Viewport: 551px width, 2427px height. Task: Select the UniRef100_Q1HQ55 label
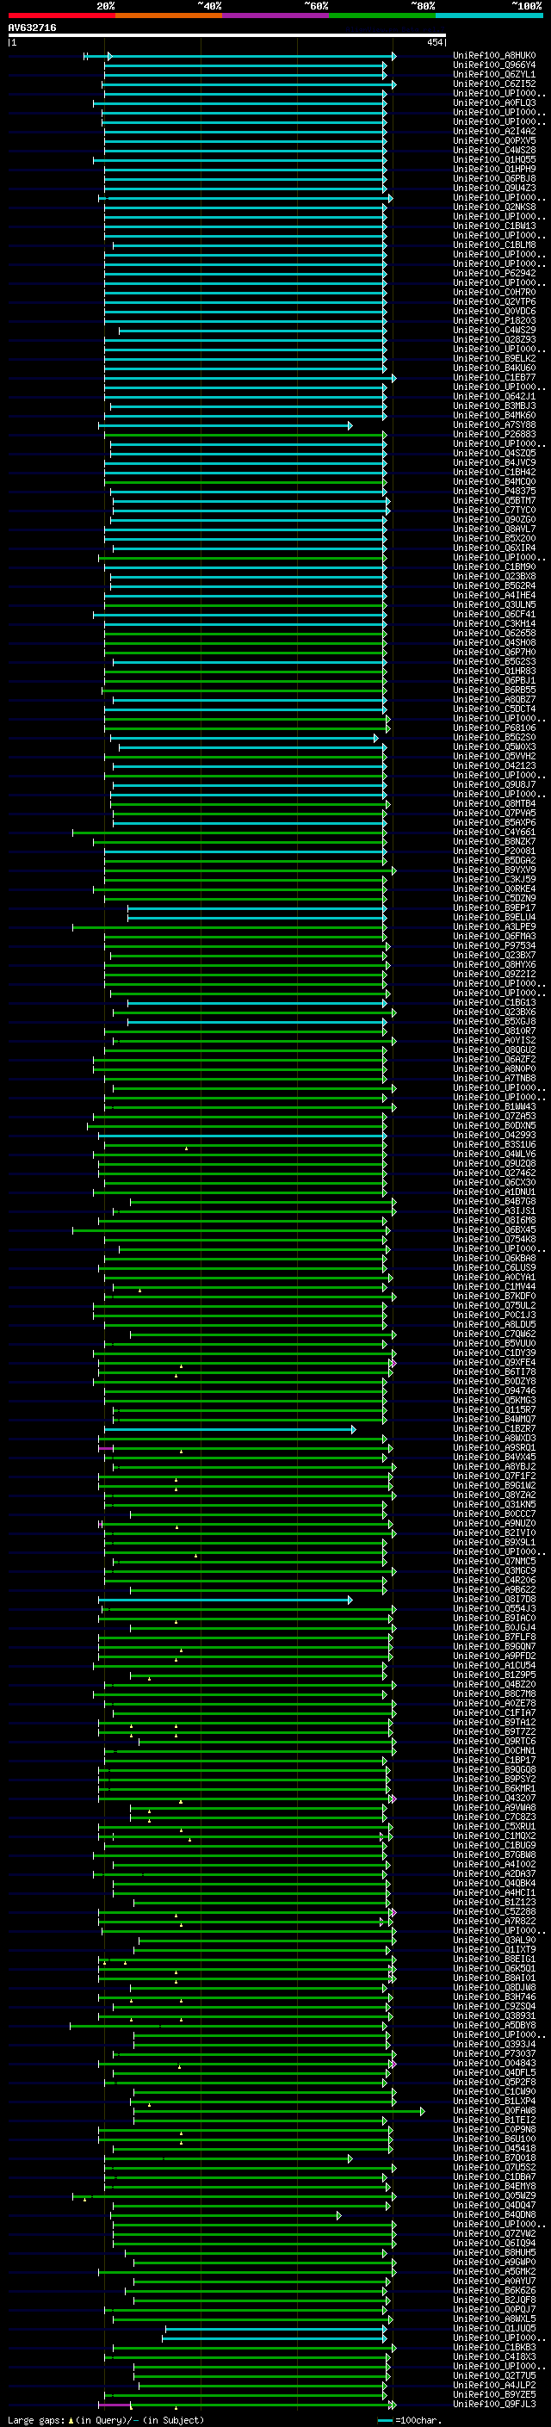(494, 160)
